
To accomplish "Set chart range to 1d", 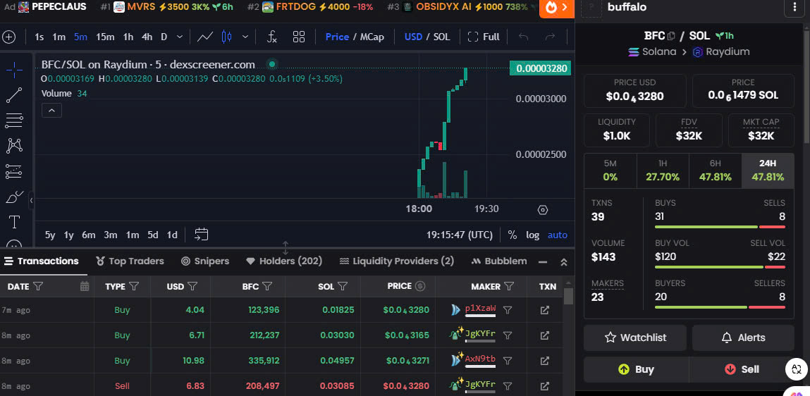I will [x=172, y=235].
